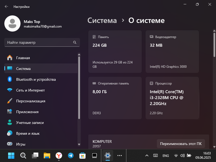Open the battery tray icon
This screenshot has width=216, height=162.
189,156
